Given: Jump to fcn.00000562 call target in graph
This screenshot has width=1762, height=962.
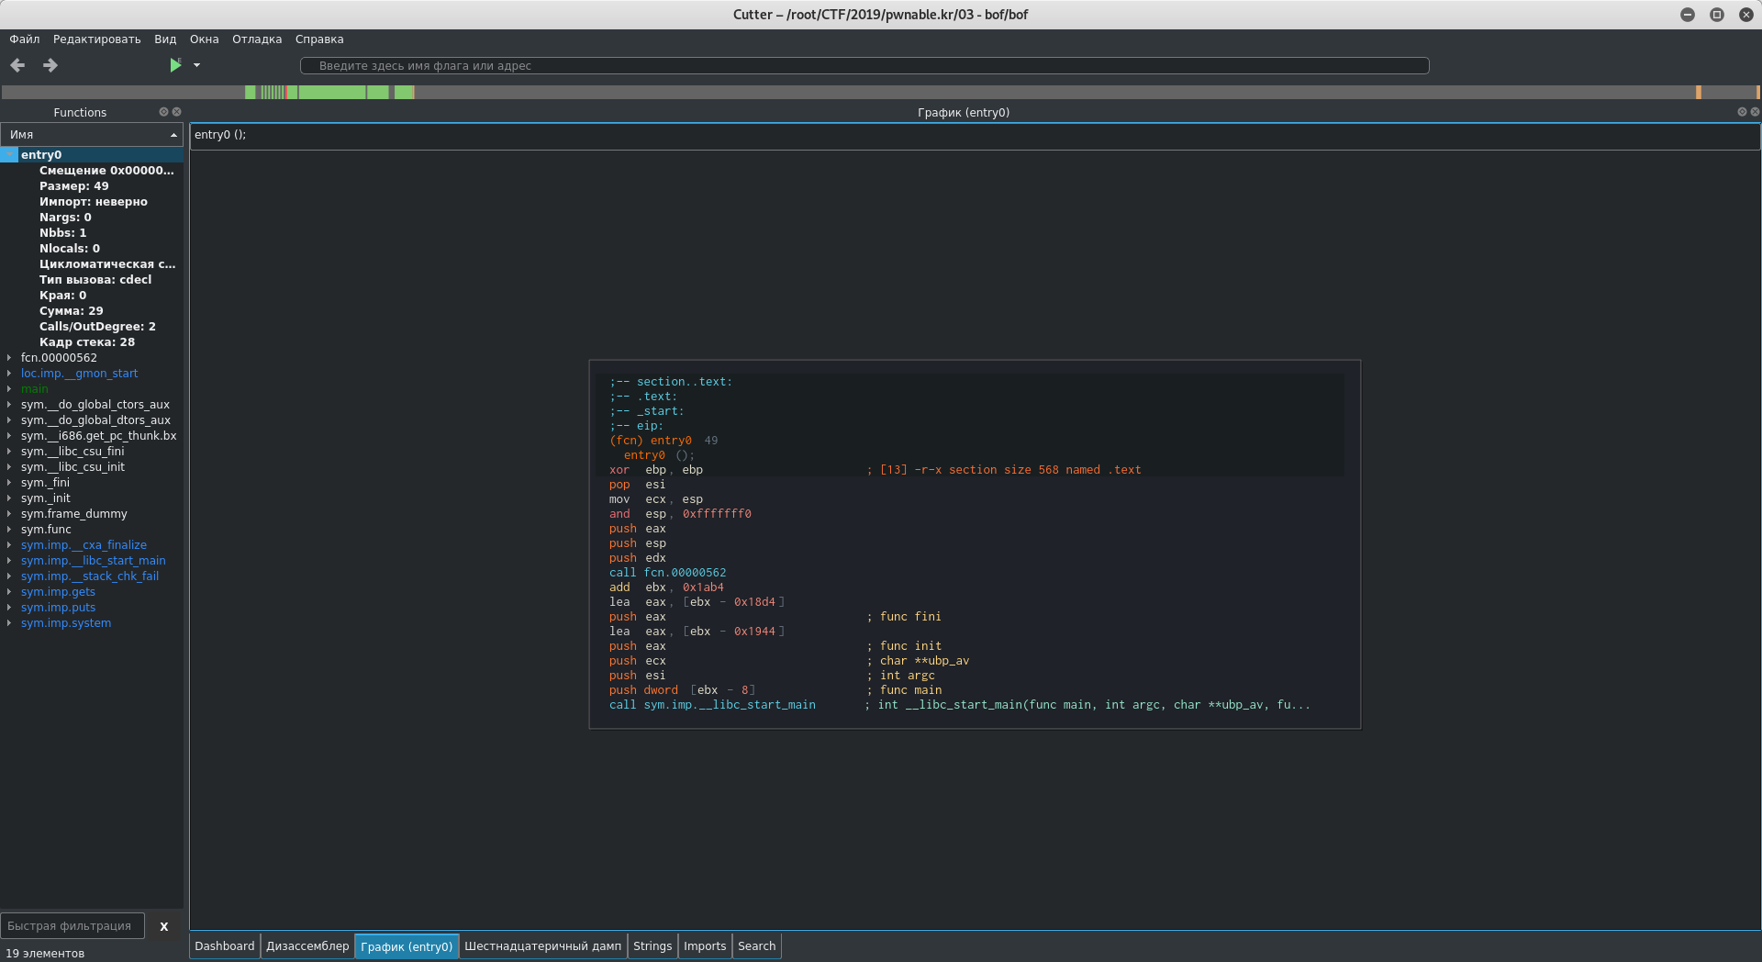Looking at the screenshot, I should pos(685,573).
